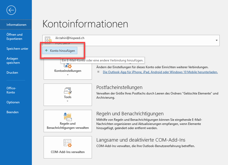Click Beenden to exit Outlook

click(13, 112)
